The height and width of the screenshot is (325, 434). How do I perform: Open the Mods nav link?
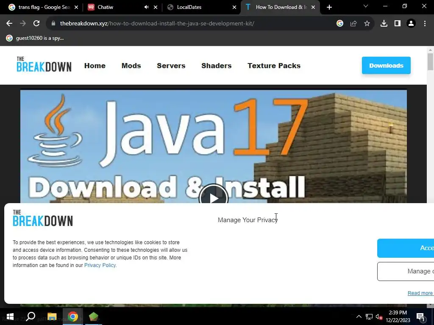tap(131, 66)
